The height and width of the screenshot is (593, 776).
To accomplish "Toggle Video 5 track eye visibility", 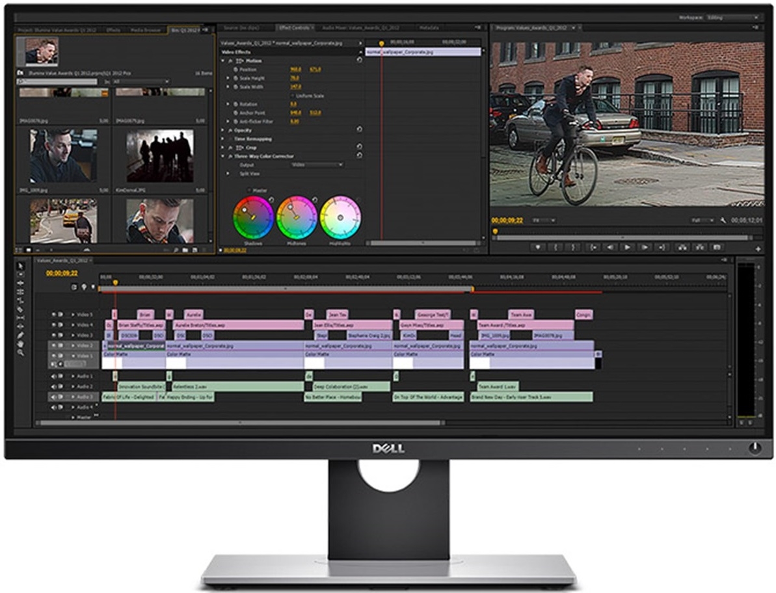I will [54, 315].
